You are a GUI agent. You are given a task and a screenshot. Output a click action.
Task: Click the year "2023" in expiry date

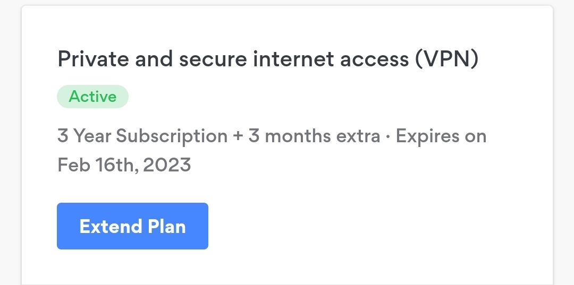167,166
